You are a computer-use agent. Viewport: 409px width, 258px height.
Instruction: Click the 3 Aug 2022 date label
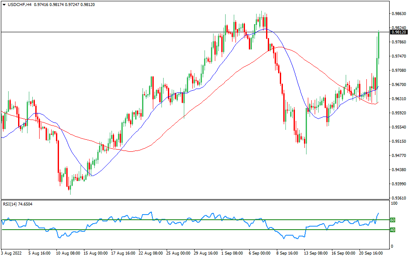pyautogui.click(x=12, y=253)
